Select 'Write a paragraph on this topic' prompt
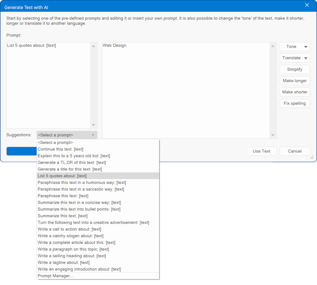The height and width of the screenshot is (285, 317). pos(98,249)
